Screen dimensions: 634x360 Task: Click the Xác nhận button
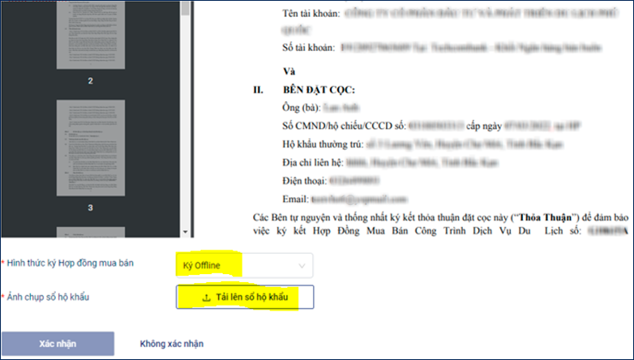58,344
